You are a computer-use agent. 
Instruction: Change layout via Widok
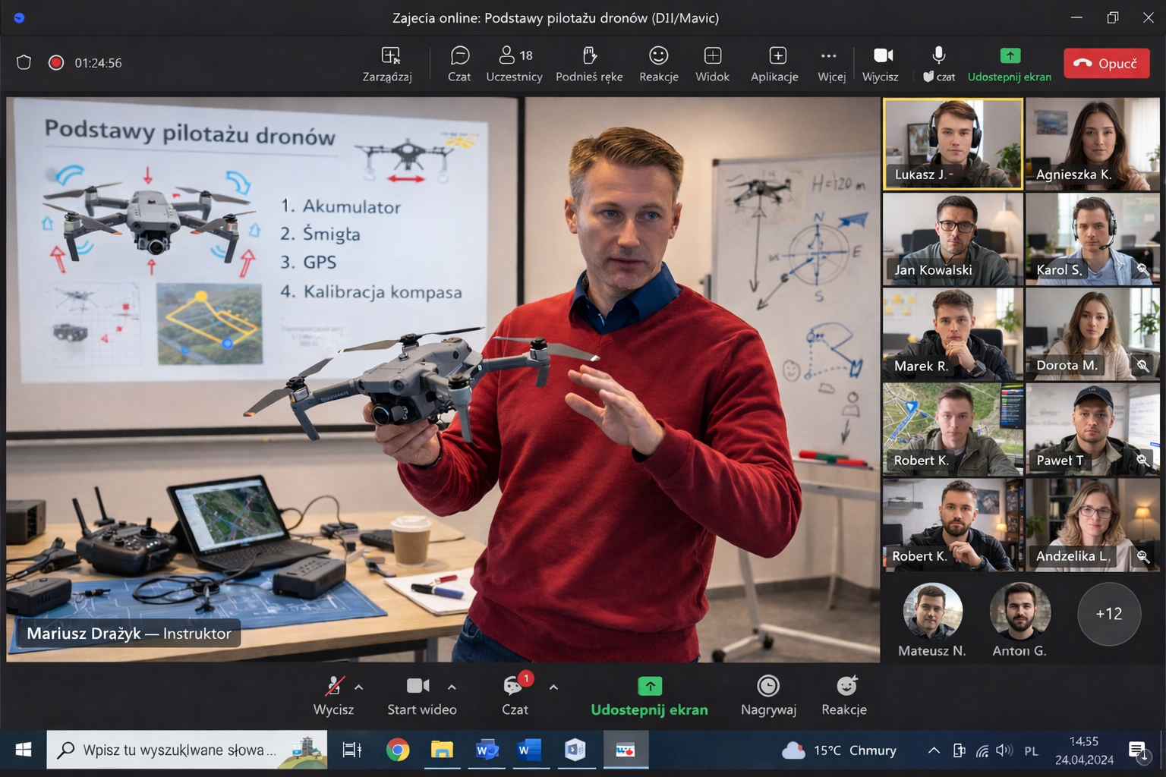pos(712,64)
